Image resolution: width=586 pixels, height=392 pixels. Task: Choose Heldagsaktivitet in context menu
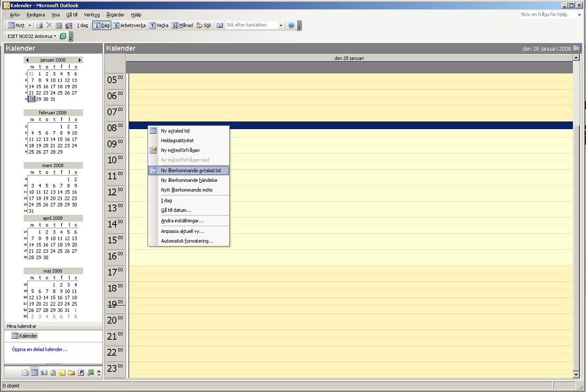pyautogui.click(x=189, y=141)
